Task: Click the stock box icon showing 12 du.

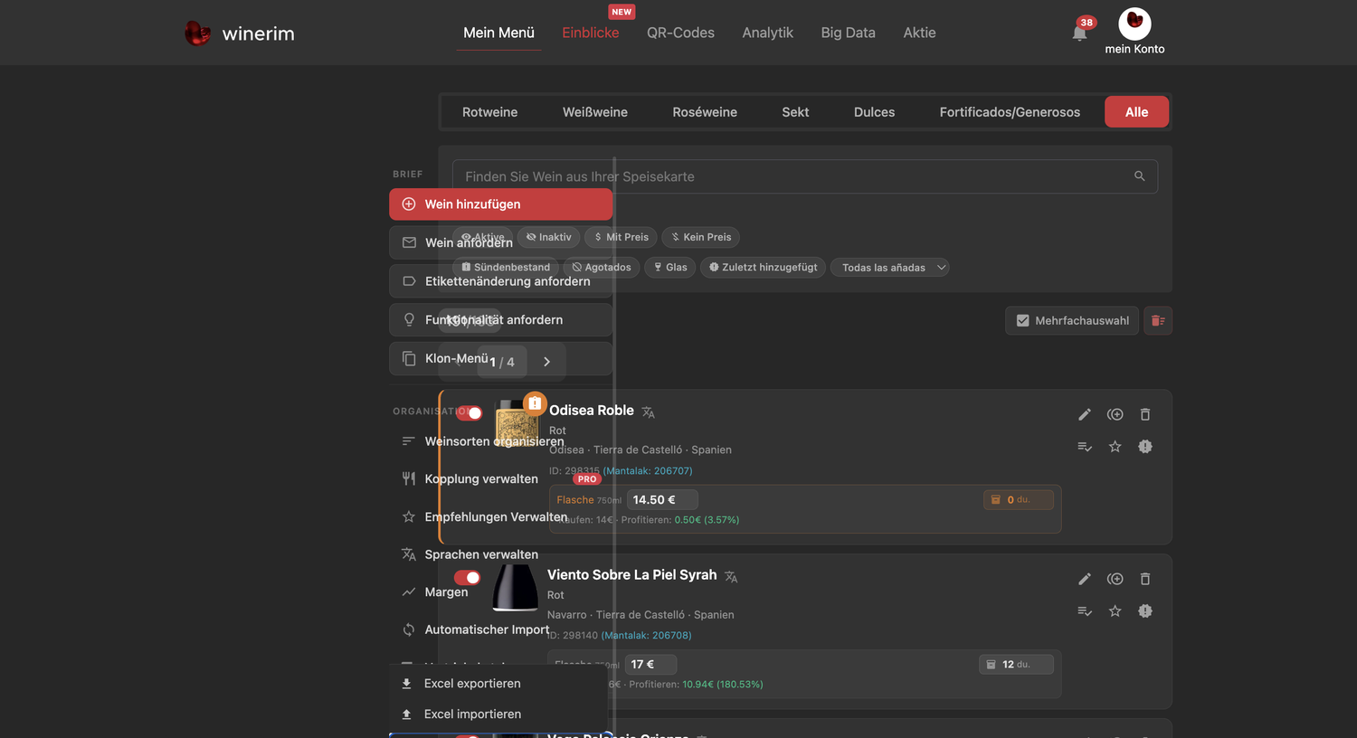Action: click(x=992, y=665)
